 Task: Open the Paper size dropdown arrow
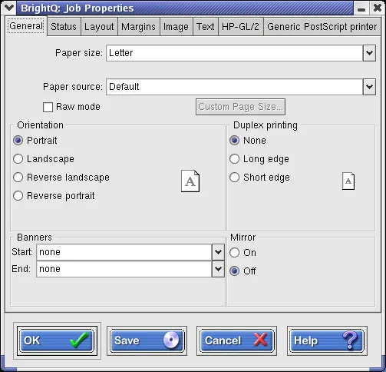coord(369,53)
